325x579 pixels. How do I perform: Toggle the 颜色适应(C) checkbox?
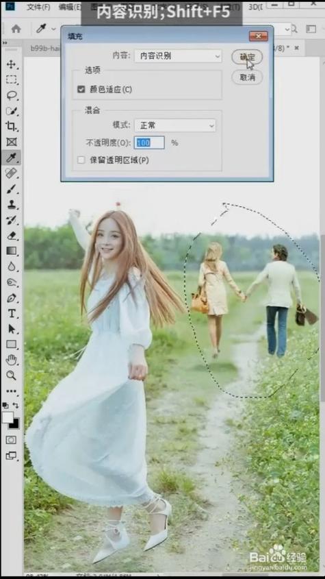pos(81,89)
